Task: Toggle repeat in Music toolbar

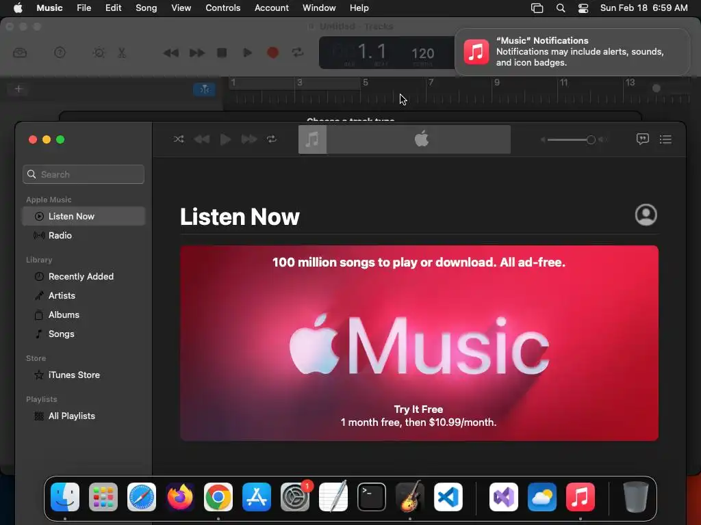Action: pos(272,139)
